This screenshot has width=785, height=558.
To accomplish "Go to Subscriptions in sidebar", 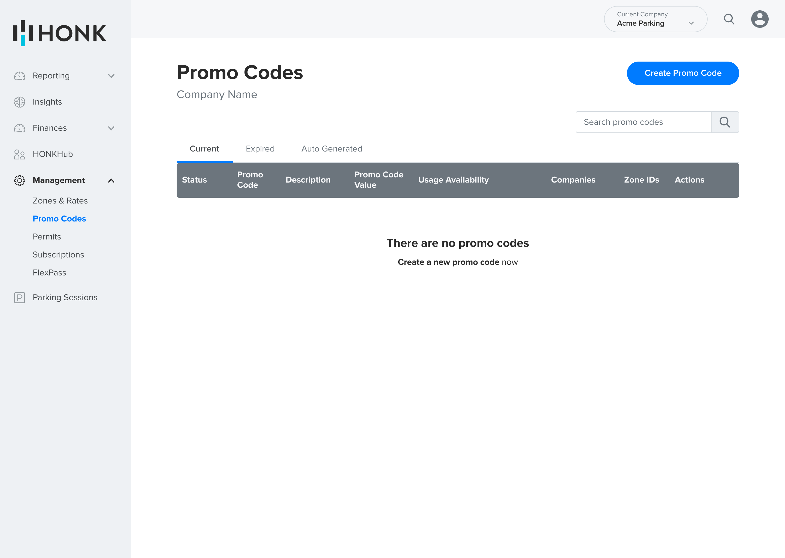I will tap(58, 254).
